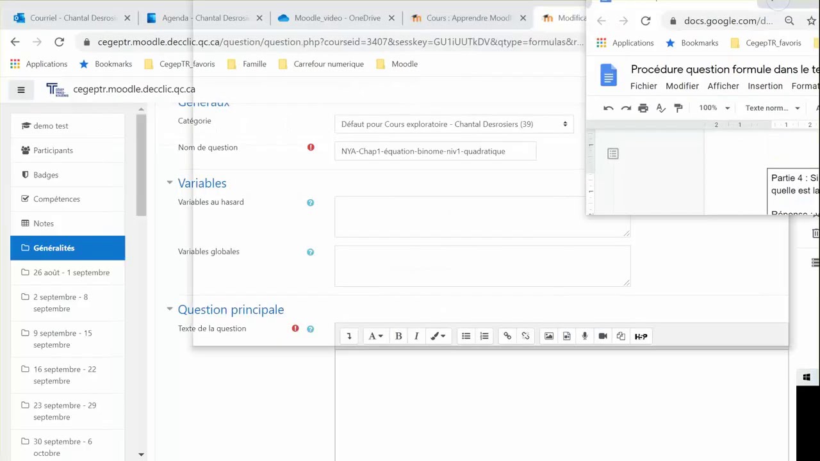Edit the Nom de question field
Image resolution: width=820 pixels, height=461 pixels.
[435, 151]
